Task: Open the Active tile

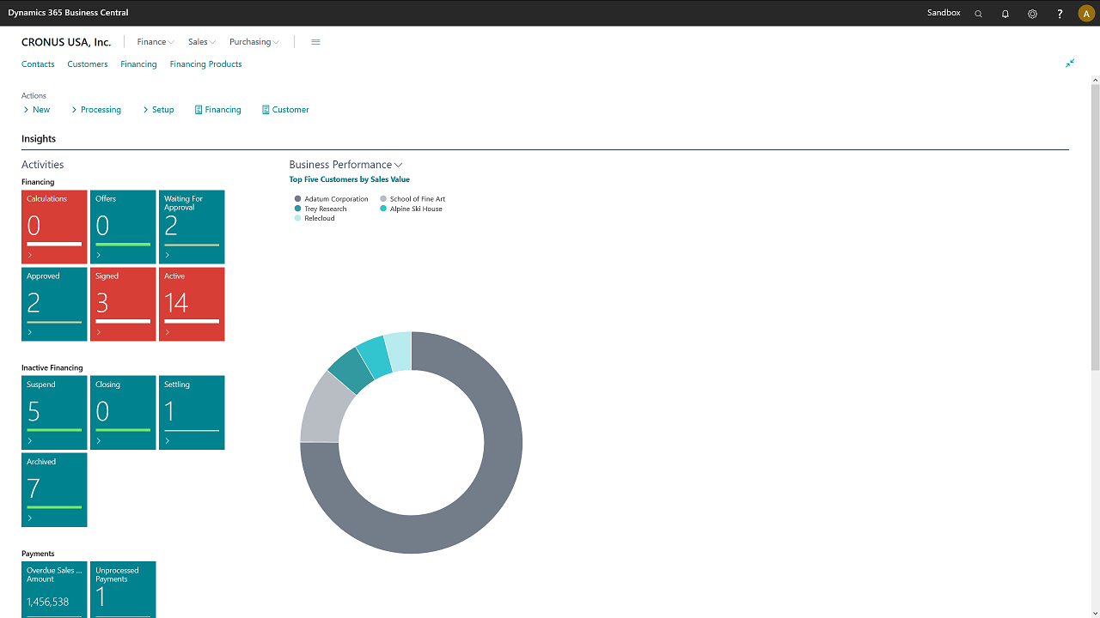Action: click(x=192, y=305)
